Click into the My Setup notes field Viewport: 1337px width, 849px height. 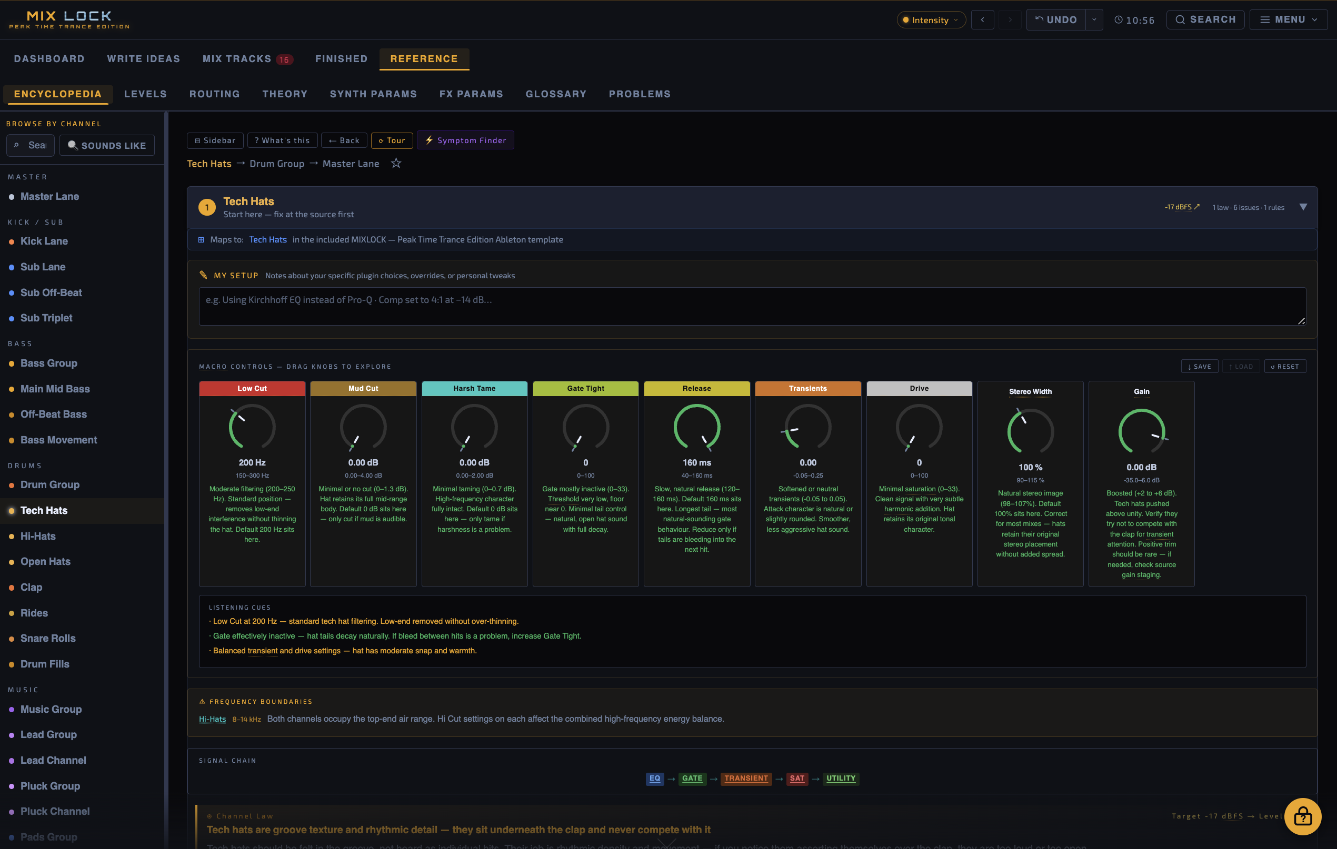coord(752,306)
